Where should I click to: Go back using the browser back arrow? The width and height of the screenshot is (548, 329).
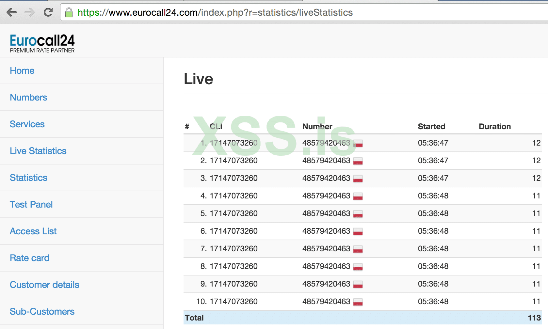(12, 12)
